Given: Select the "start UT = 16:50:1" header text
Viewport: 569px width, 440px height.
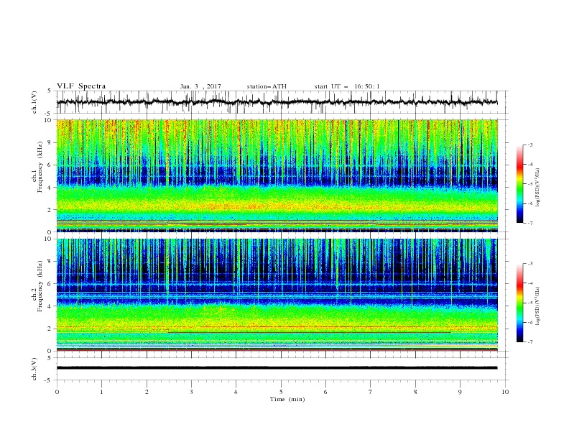Looking at the screenshot, I should (347, 86).
